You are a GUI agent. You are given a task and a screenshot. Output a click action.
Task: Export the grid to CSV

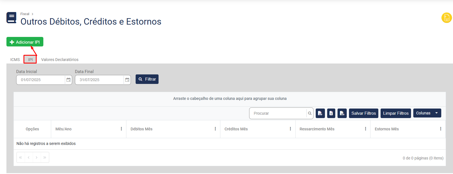[x=342, y=113]
